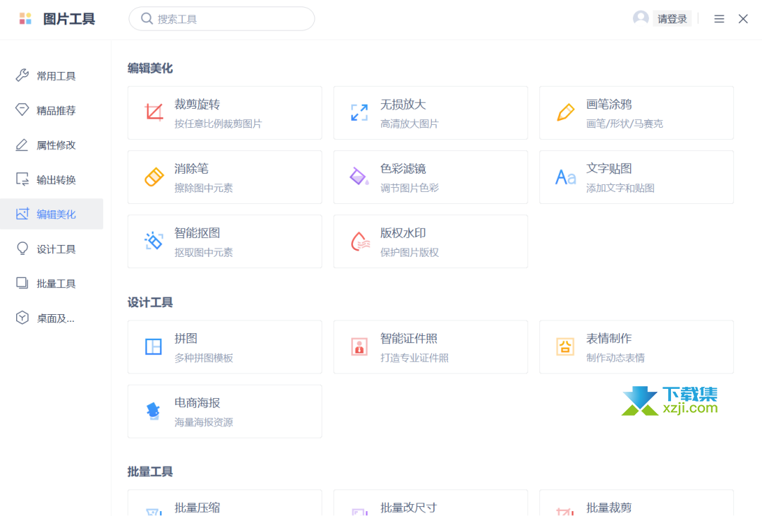Open the 批量压缩 tool card
Viewport: 762px width, 516px height.
click(x=224, y=503)
